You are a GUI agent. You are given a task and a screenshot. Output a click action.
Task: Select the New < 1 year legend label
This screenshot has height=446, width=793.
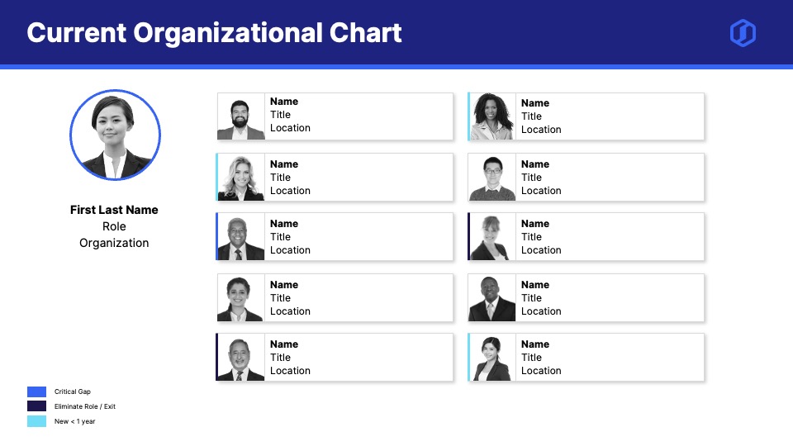[75, 421]
